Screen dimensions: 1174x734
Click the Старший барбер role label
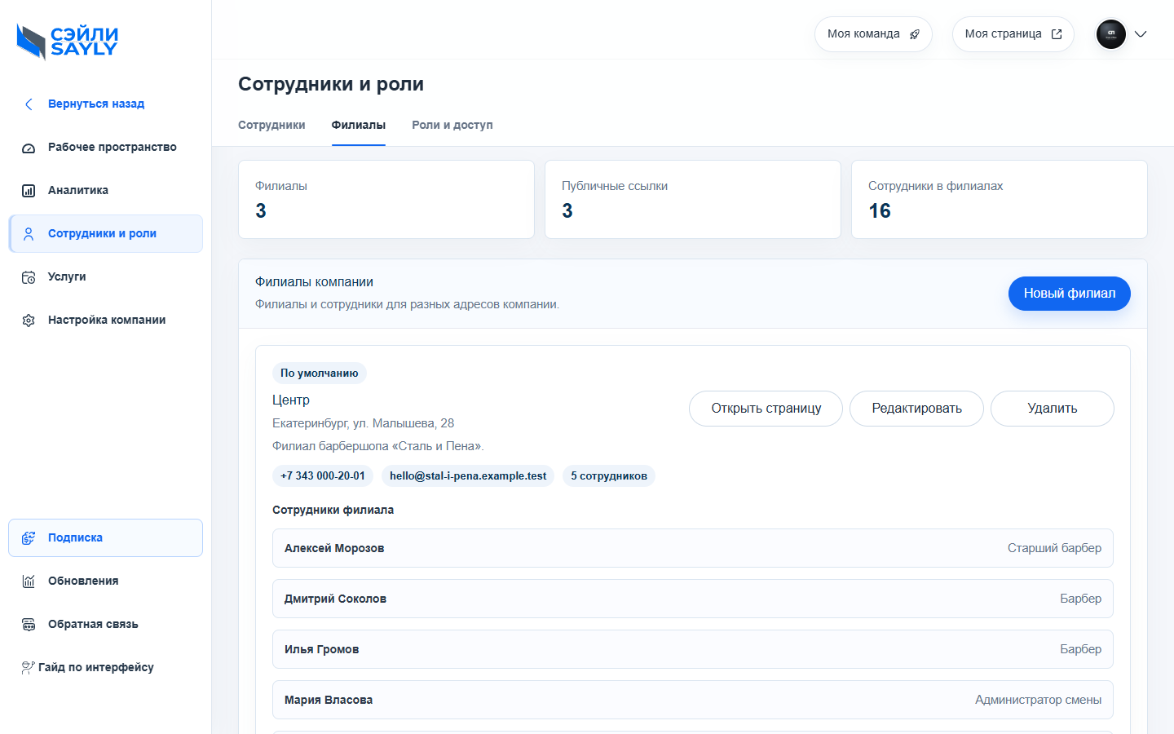(1054, 548)
